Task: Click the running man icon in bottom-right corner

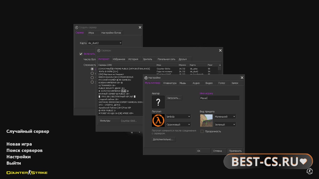Action: tap(310, 171)
